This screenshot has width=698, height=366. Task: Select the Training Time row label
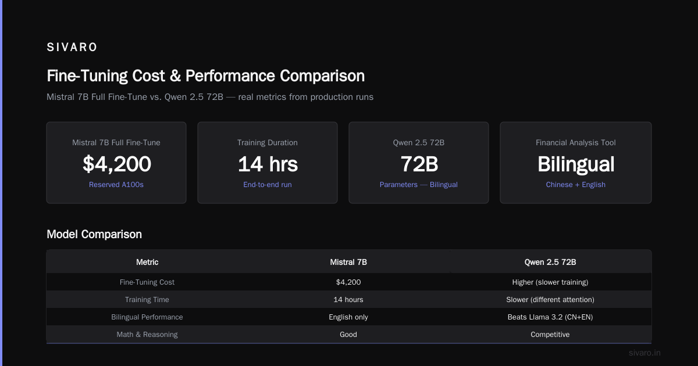pyautogui.click(x=147, y=300)
